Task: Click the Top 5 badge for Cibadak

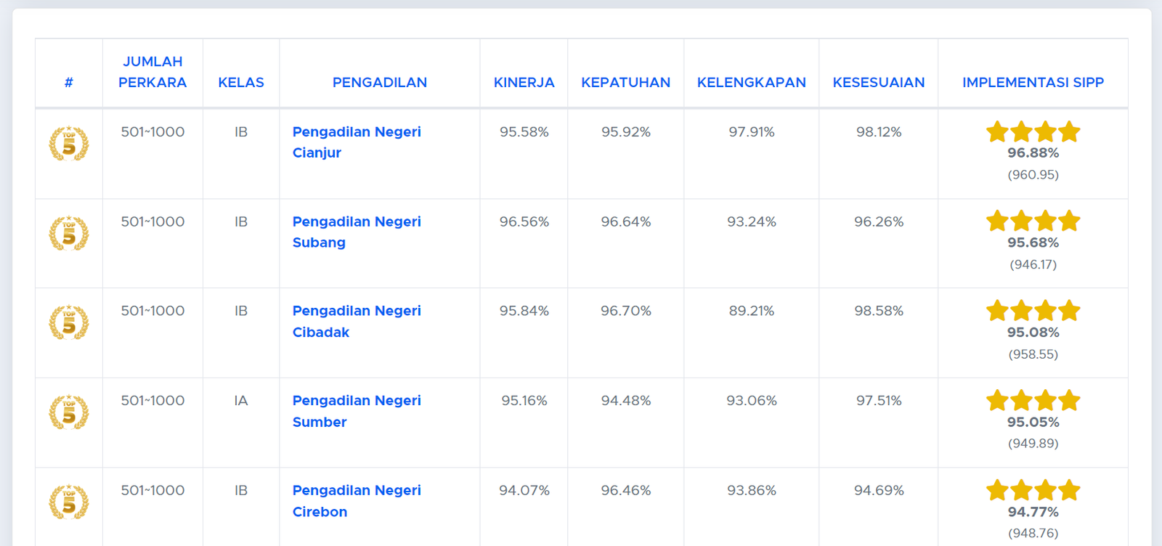Action: click(69, 322)
